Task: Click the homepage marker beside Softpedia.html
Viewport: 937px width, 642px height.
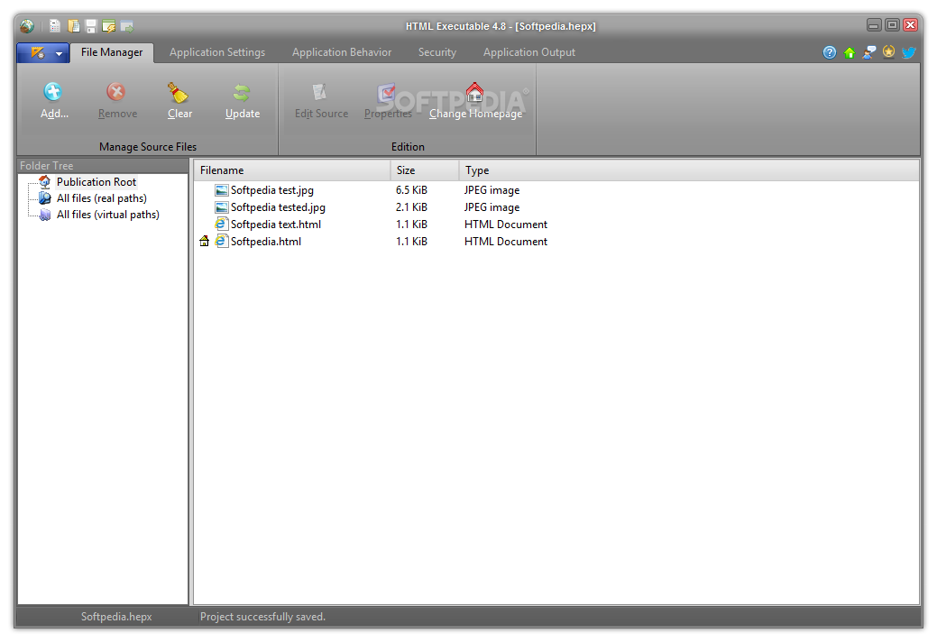Action: tap(205, 242)
